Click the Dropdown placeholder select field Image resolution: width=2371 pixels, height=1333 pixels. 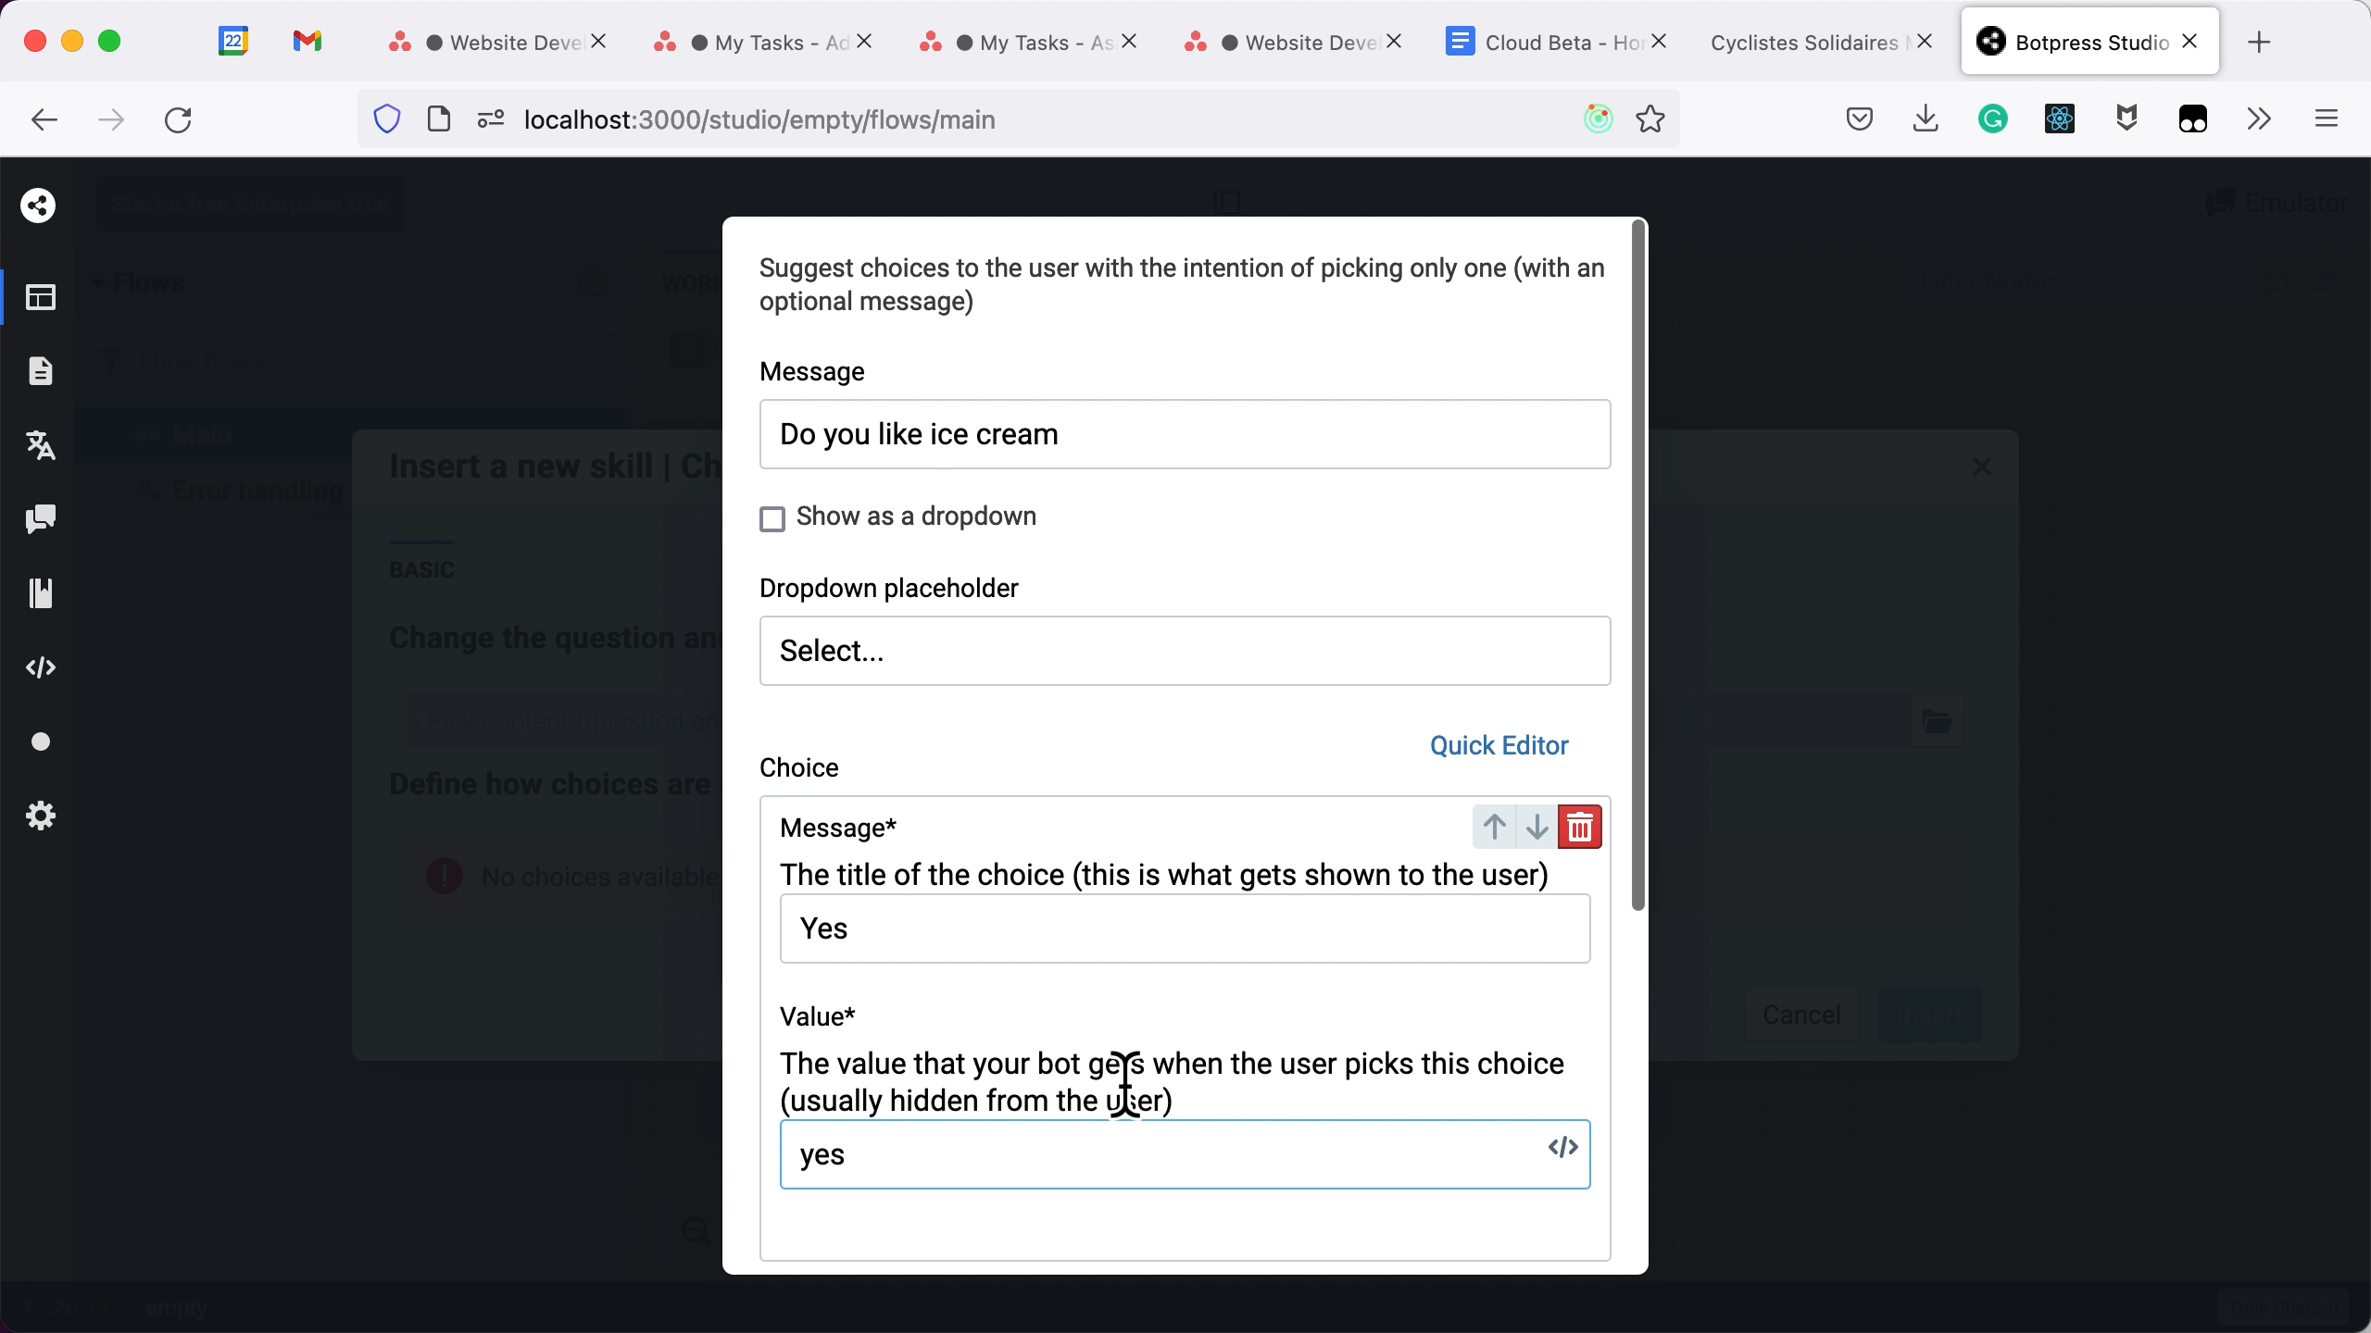coord(1185,650)
